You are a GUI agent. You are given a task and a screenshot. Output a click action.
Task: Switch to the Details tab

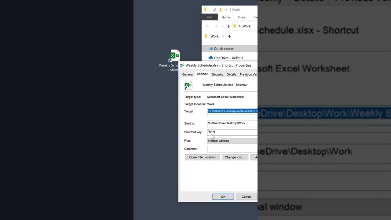point(231,75)
